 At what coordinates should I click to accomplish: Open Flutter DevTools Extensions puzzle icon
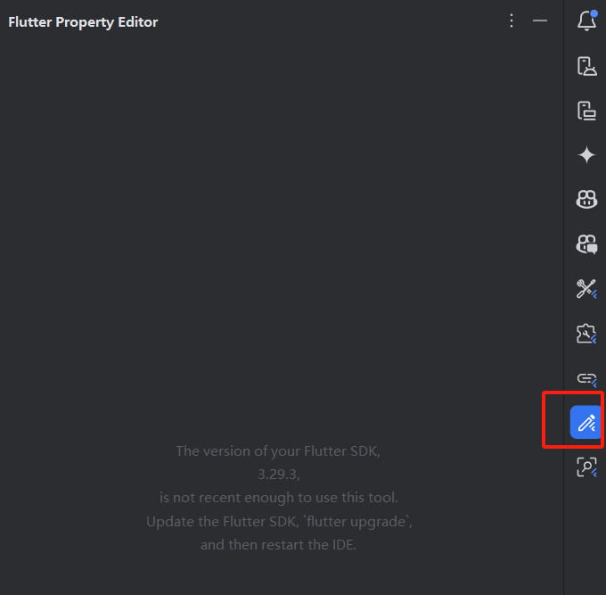click(586, 334)
